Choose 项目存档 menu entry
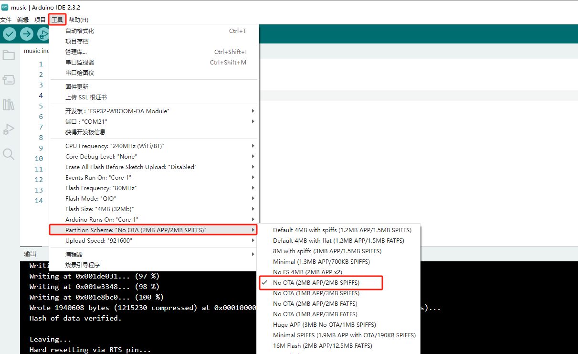This screenshot has height=354, width=578. (x=154, y=41)
